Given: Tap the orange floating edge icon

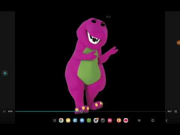Looking at the screenshot, I should tap(178, 43).
